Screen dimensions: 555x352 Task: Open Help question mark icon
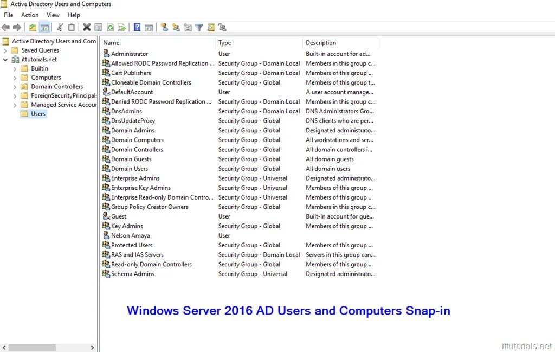pos(137,27)
